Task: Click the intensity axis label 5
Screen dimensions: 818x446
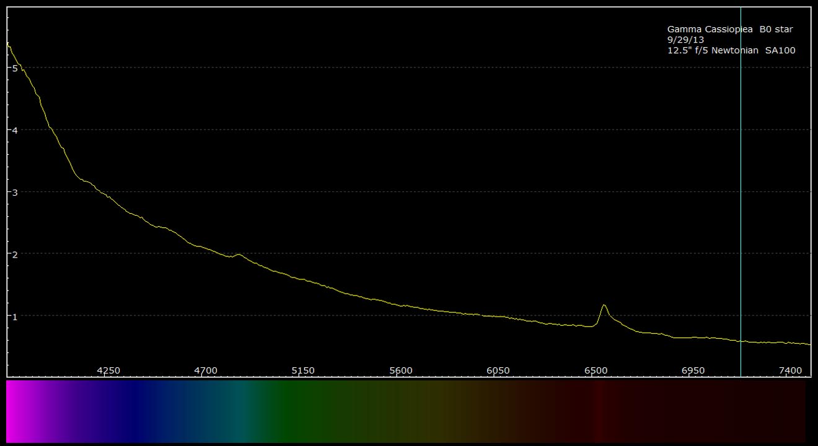Action: 14,68
